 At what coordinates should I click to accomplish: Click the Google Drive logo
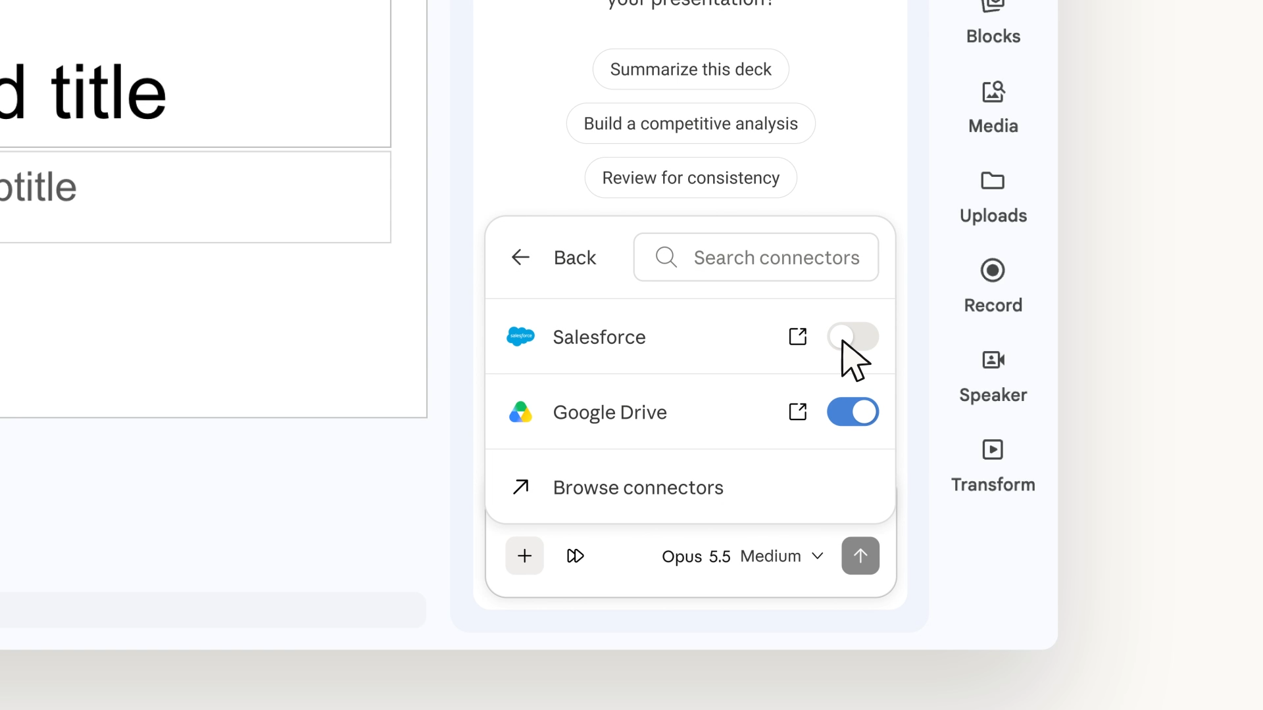[520, 412]
